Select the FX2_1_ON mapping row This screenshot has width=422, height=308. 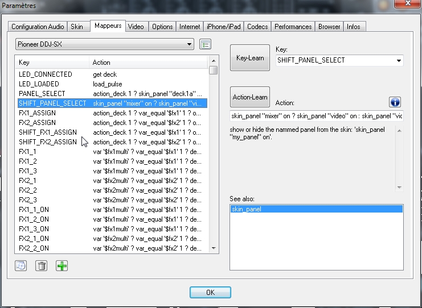coord(112,239)
